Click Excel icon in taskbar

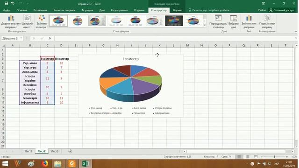[85, 164]
